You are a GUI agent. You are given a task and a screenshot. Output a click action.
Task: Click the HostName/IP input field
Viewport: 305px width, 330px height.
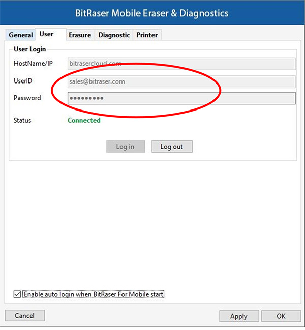(181, 64)
